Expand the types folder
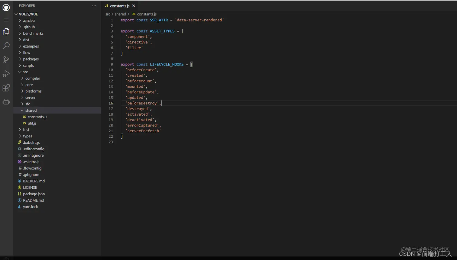This screenshot has width=457, height=260. 57,136
